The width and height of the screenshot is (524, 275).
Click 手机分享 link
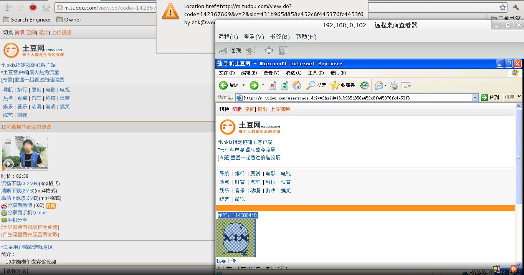tap(17, 220)
